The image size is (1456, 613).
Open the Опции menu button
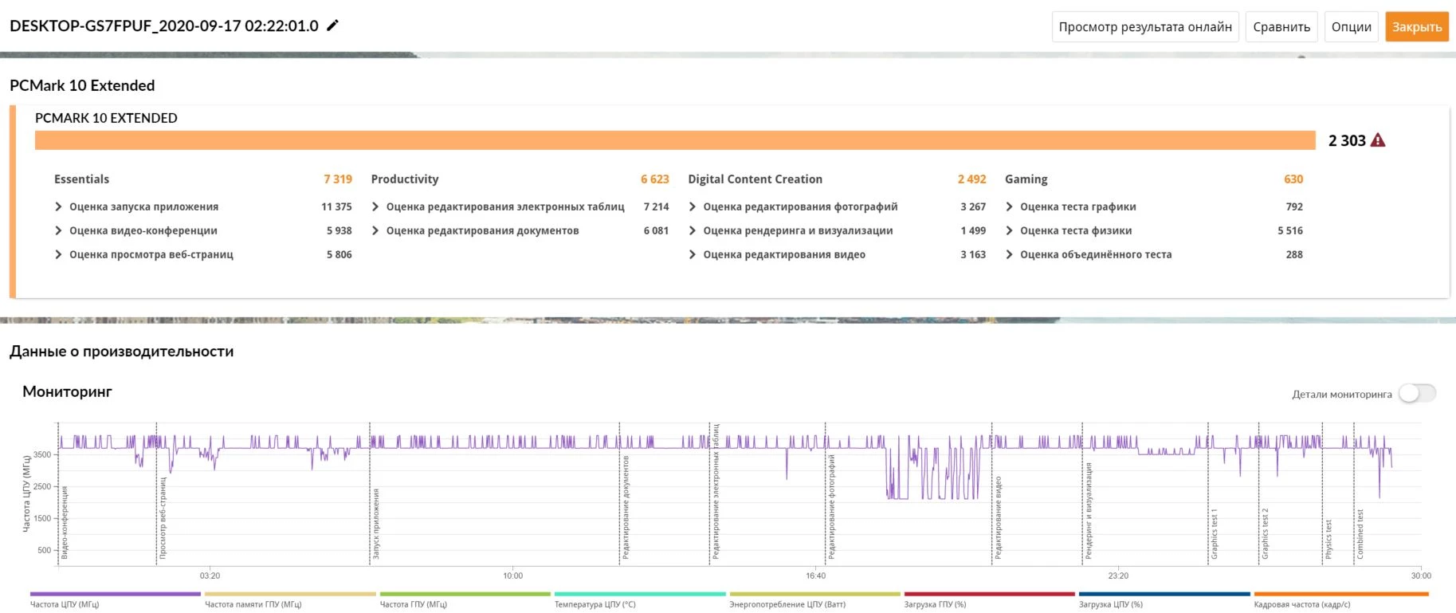pos(1352,27)
